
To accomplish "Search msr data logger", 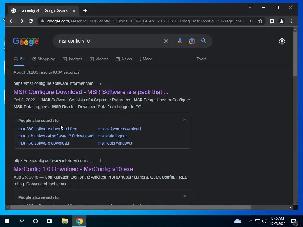I will (112, 136).
